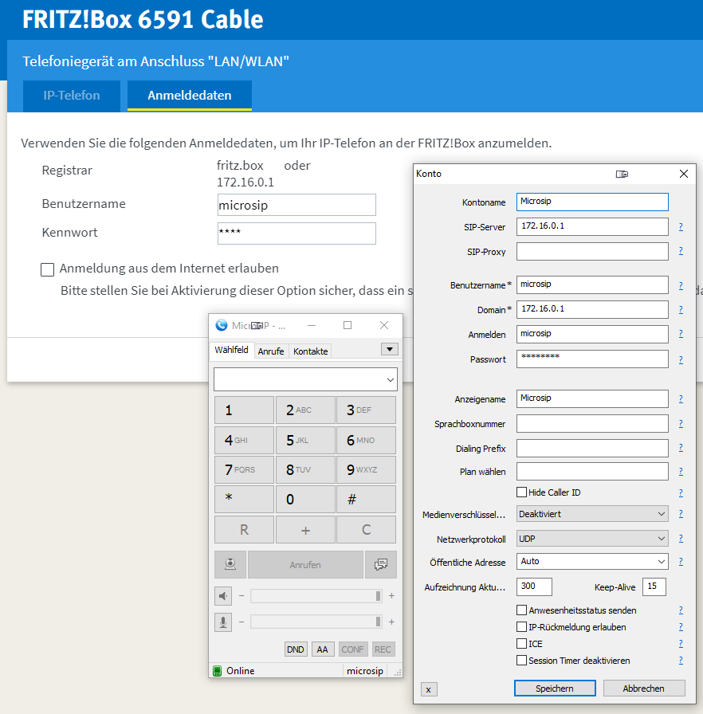Click the help question mark beside SIP-Proxy
The image size is (703, 714).
click(x=681, y=251)
